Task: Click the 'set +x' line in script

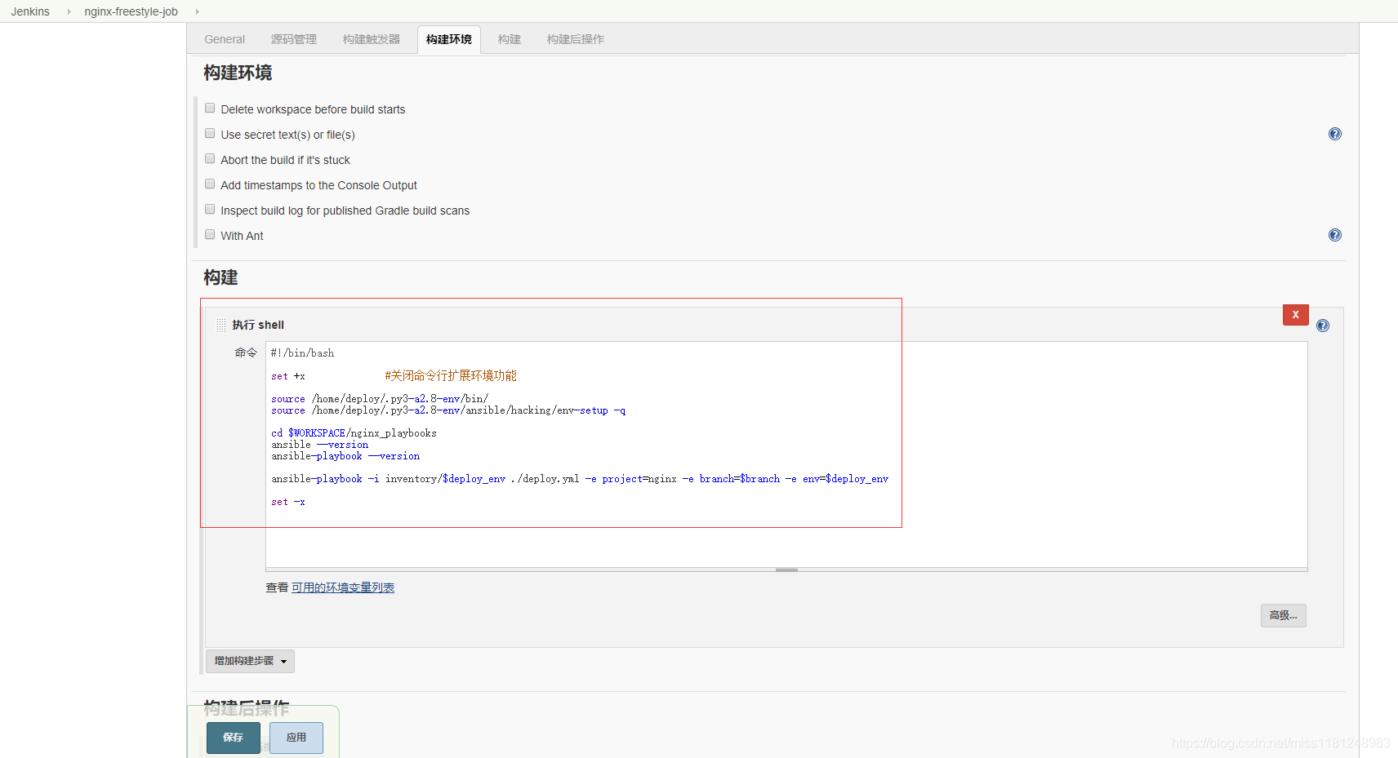Action: (x=288, y=376)
